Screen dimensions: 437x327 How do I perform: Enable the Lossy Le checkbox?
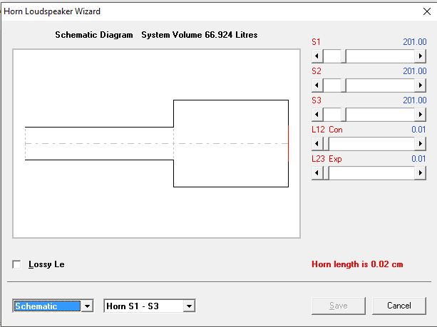coord(16,264)
